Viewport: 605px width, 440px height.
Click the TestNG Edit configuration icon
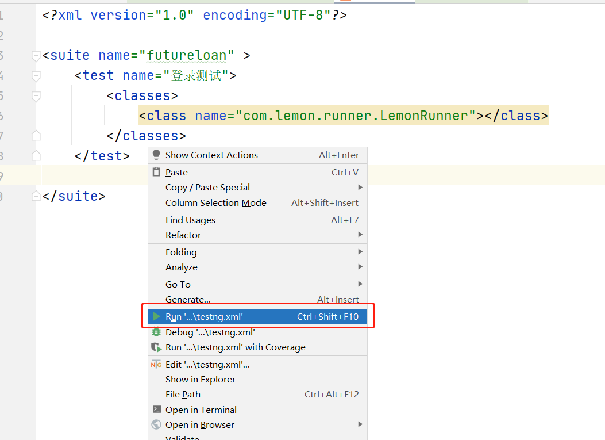[156, 364]
